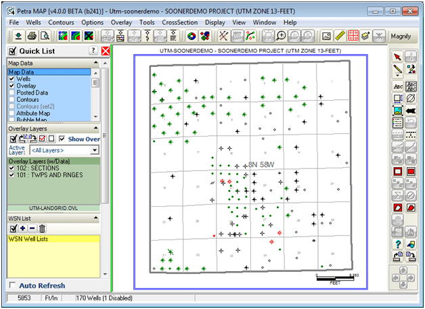Uncheck the Wells map data checkbox

(12, 79)
